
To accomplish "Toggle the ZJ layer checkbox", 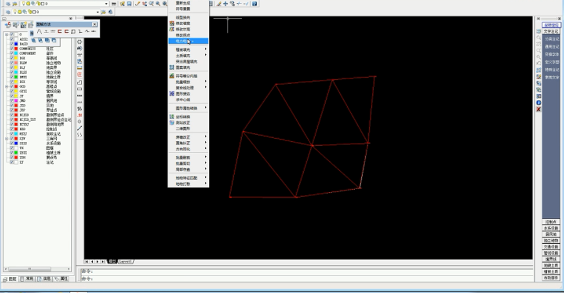I will tap(12, 163).
